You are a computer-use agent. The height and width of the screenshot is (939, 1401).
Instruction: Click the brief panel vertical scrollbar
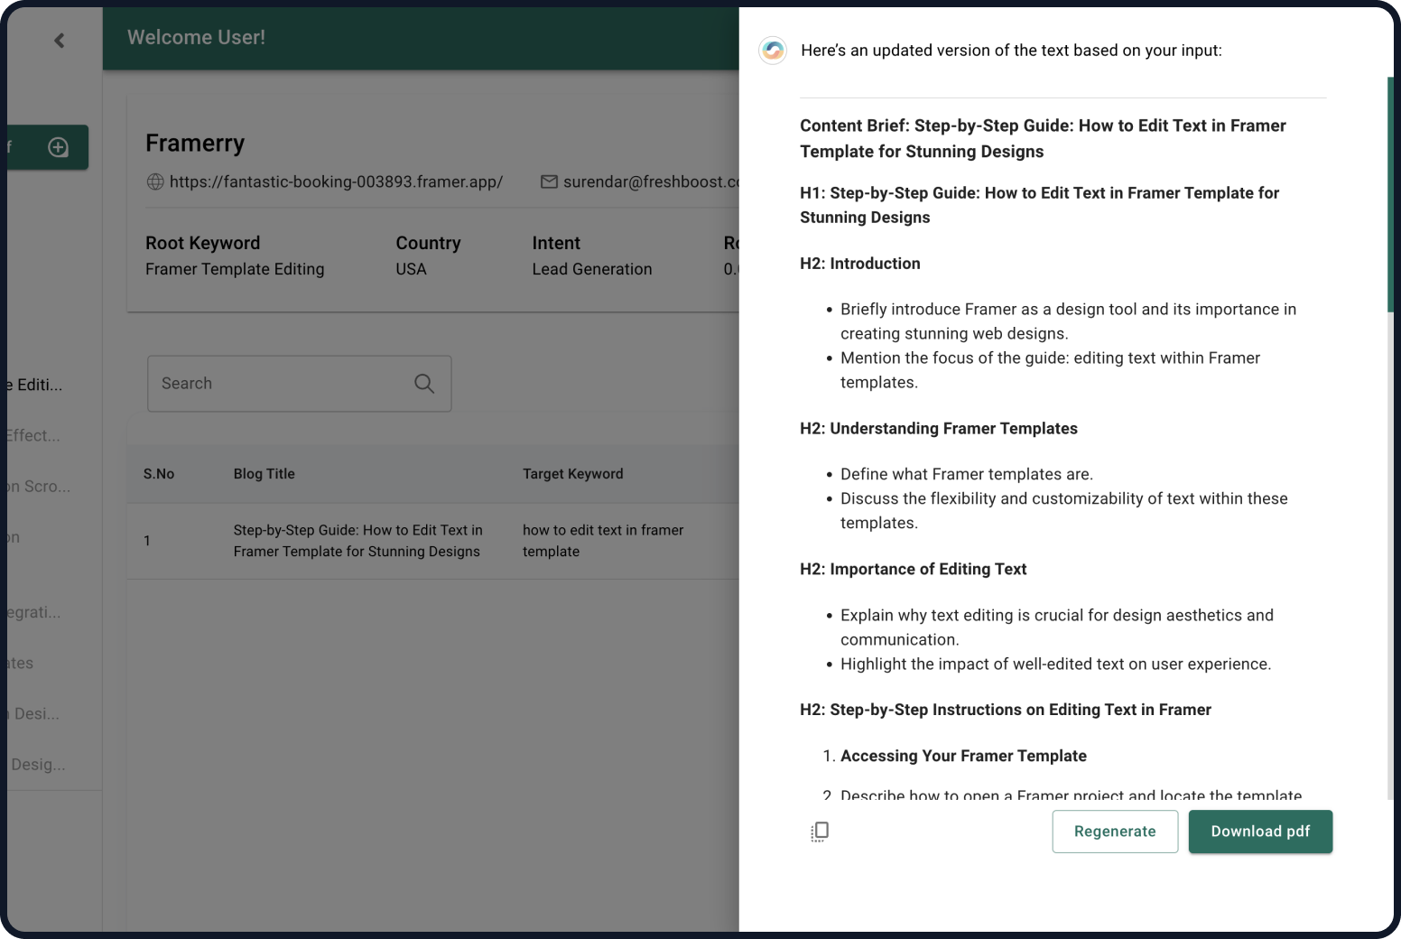click(x=1390, y=195)
